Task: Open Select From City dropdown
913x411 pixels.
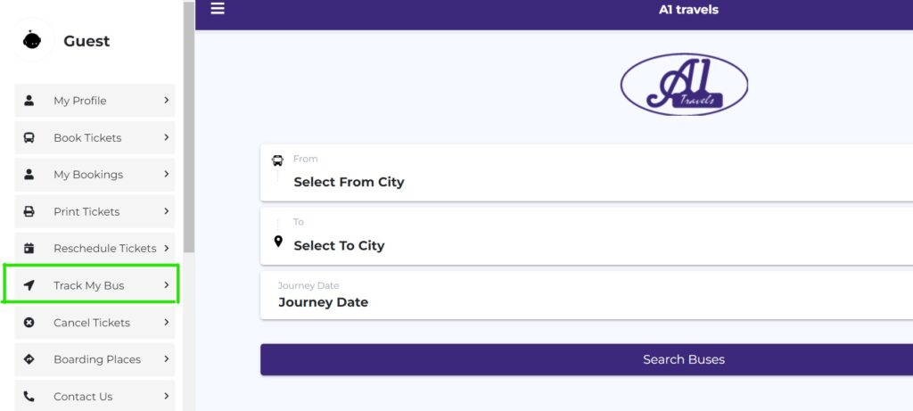Action: [x=587, y=173]
